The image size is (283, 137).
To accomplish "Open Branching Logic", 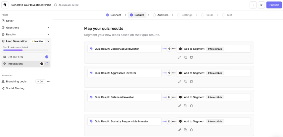I will pos(16,82).
